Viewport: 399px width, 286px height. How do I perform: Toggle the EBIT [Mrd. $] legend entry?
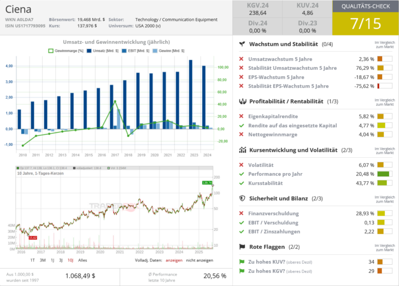pyautogui.click(x=136, y=51)
